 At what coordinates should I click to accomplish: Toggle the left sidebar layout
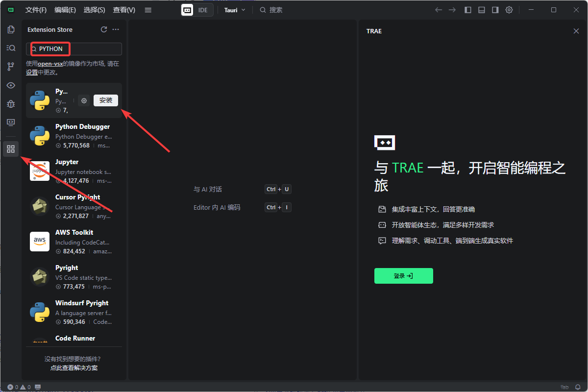click(468, 10)
